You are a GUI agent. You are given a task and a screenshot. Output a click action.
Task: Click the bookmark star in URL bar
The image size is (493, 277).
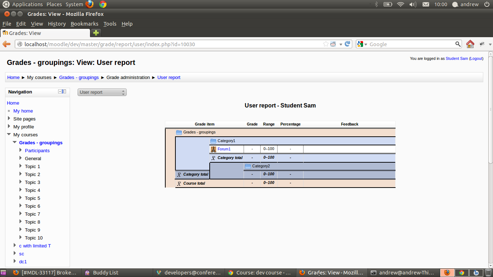coord(326,44)
